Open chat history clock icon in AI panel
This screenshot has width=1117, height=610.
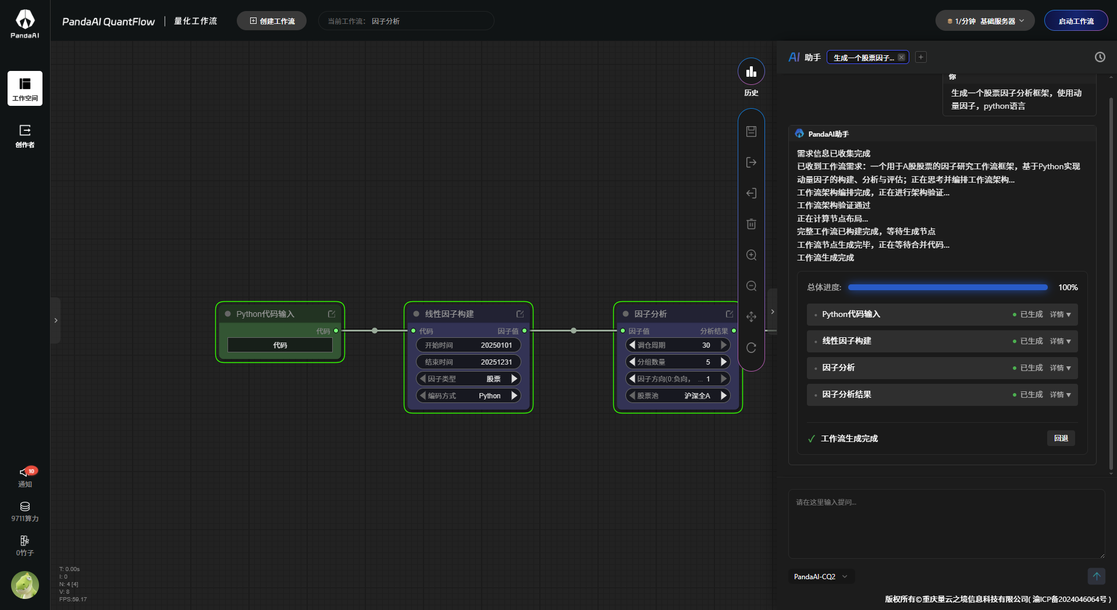1100,57
